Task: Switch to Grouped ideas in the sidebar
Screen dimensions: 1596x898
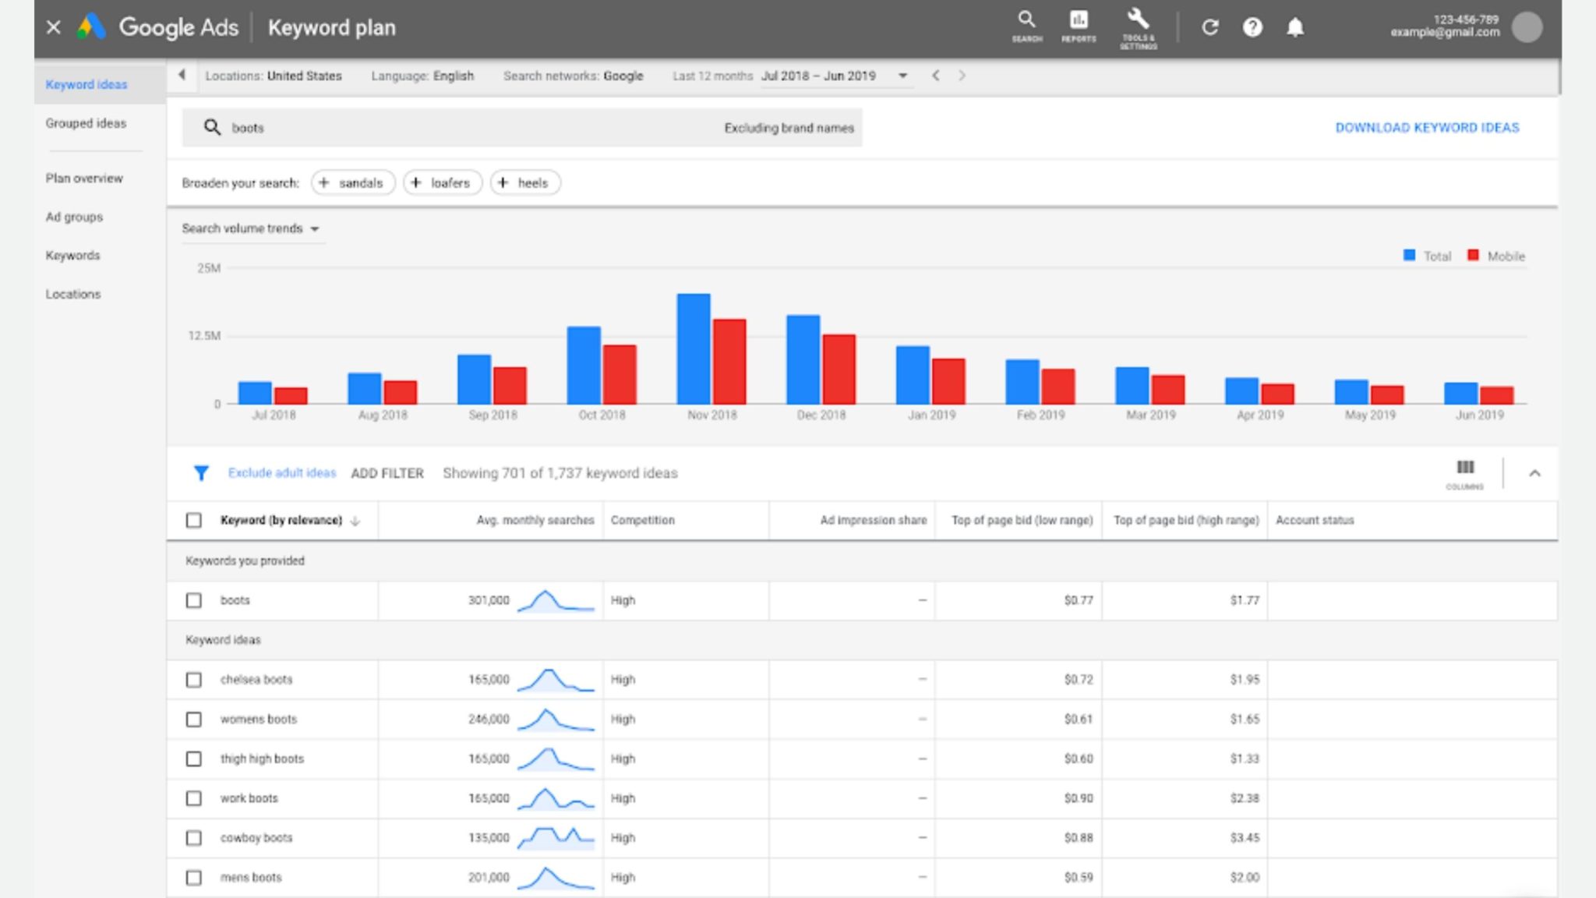Action: tap(87, 123)
